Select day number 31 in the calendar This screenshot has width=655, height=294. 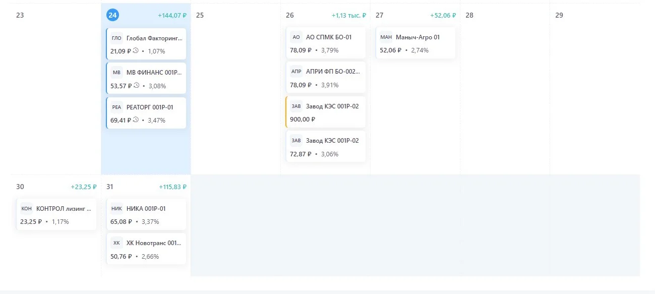pos(110,187)
